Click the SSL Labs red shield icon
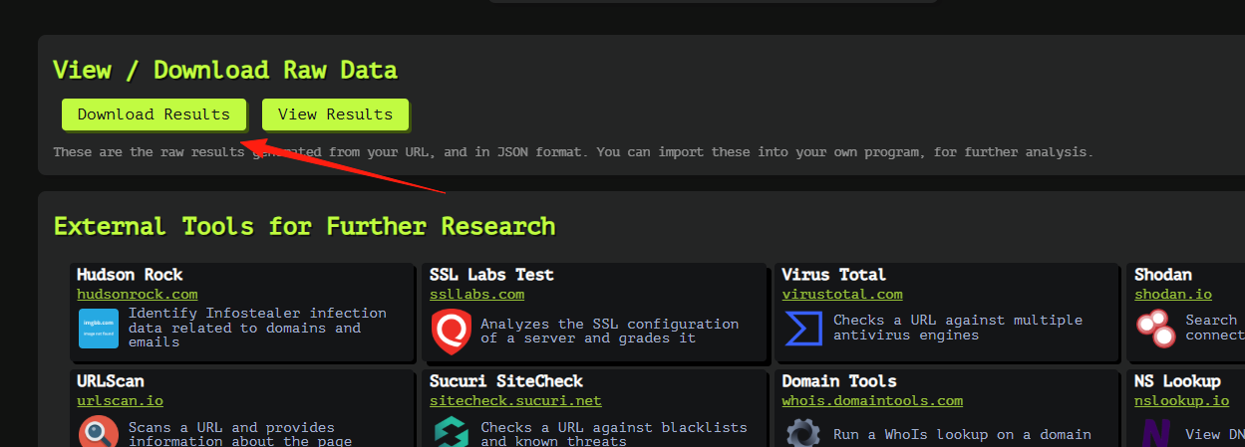Screen dimensions: 1245x447 click(x=452, y=332)
